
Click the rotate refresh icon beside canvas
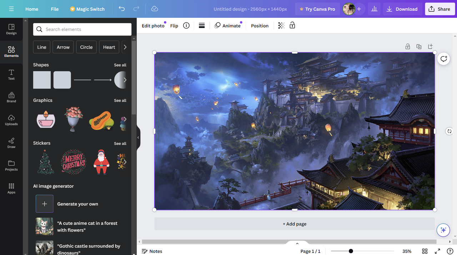click(x=449, y=131)
